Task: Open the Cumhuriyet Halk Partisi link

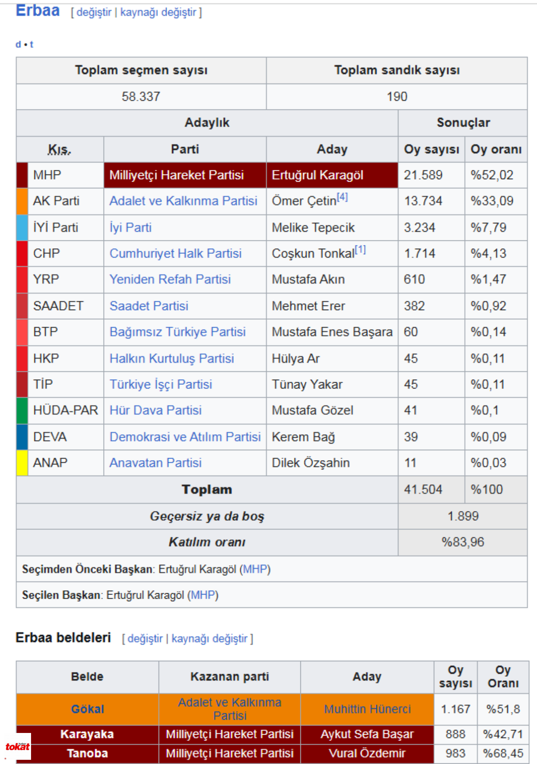Action: tap(175, 253)
